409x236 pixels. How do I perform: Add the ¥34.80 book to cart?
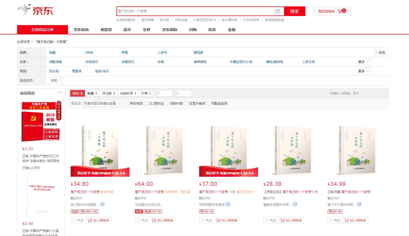tap(99, 221)
